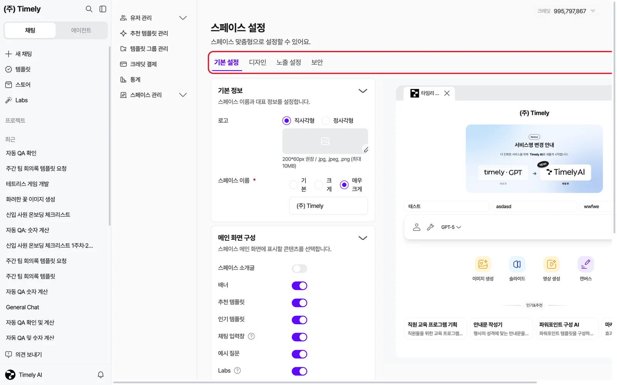Open the search magnifier icon
Image resolution: width=617 pixels, height=385 pixels.
pos(89,9)
